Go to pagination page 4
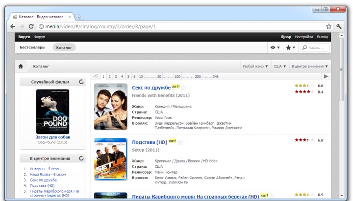 (x=122, y=76)
